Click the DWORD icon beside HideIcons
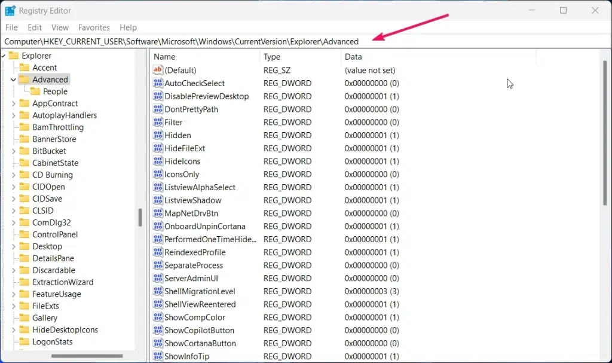Screen dimensions: 612x363 [x=158, y=161]
